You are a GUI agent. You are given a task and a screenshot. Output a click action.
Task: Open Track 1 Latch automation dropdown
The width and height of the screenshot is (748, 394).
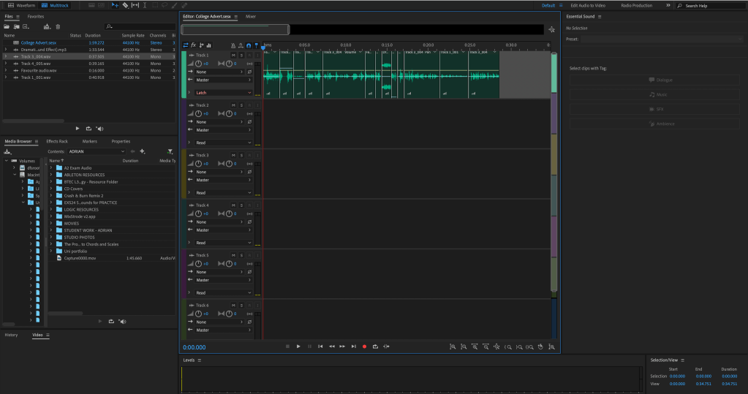click(223, 93)
